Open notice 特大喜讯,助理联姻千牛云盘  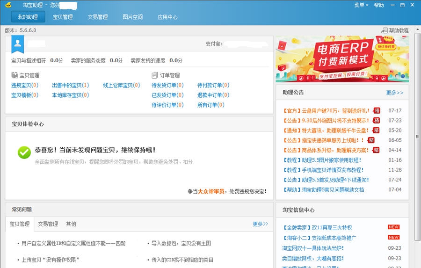[326, 130]
